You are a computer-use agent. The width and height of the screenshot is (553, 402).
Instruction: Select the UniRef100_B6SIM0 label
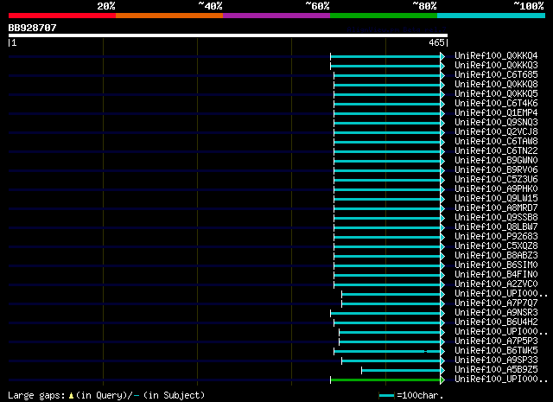point(496,265)
